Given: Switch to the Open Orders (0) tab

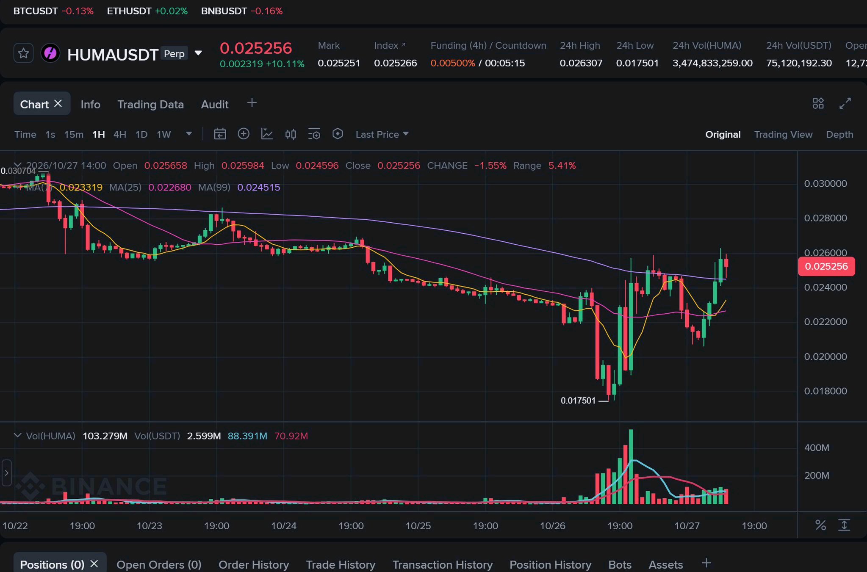Looking at the screenshot, I should coord(159,564).
